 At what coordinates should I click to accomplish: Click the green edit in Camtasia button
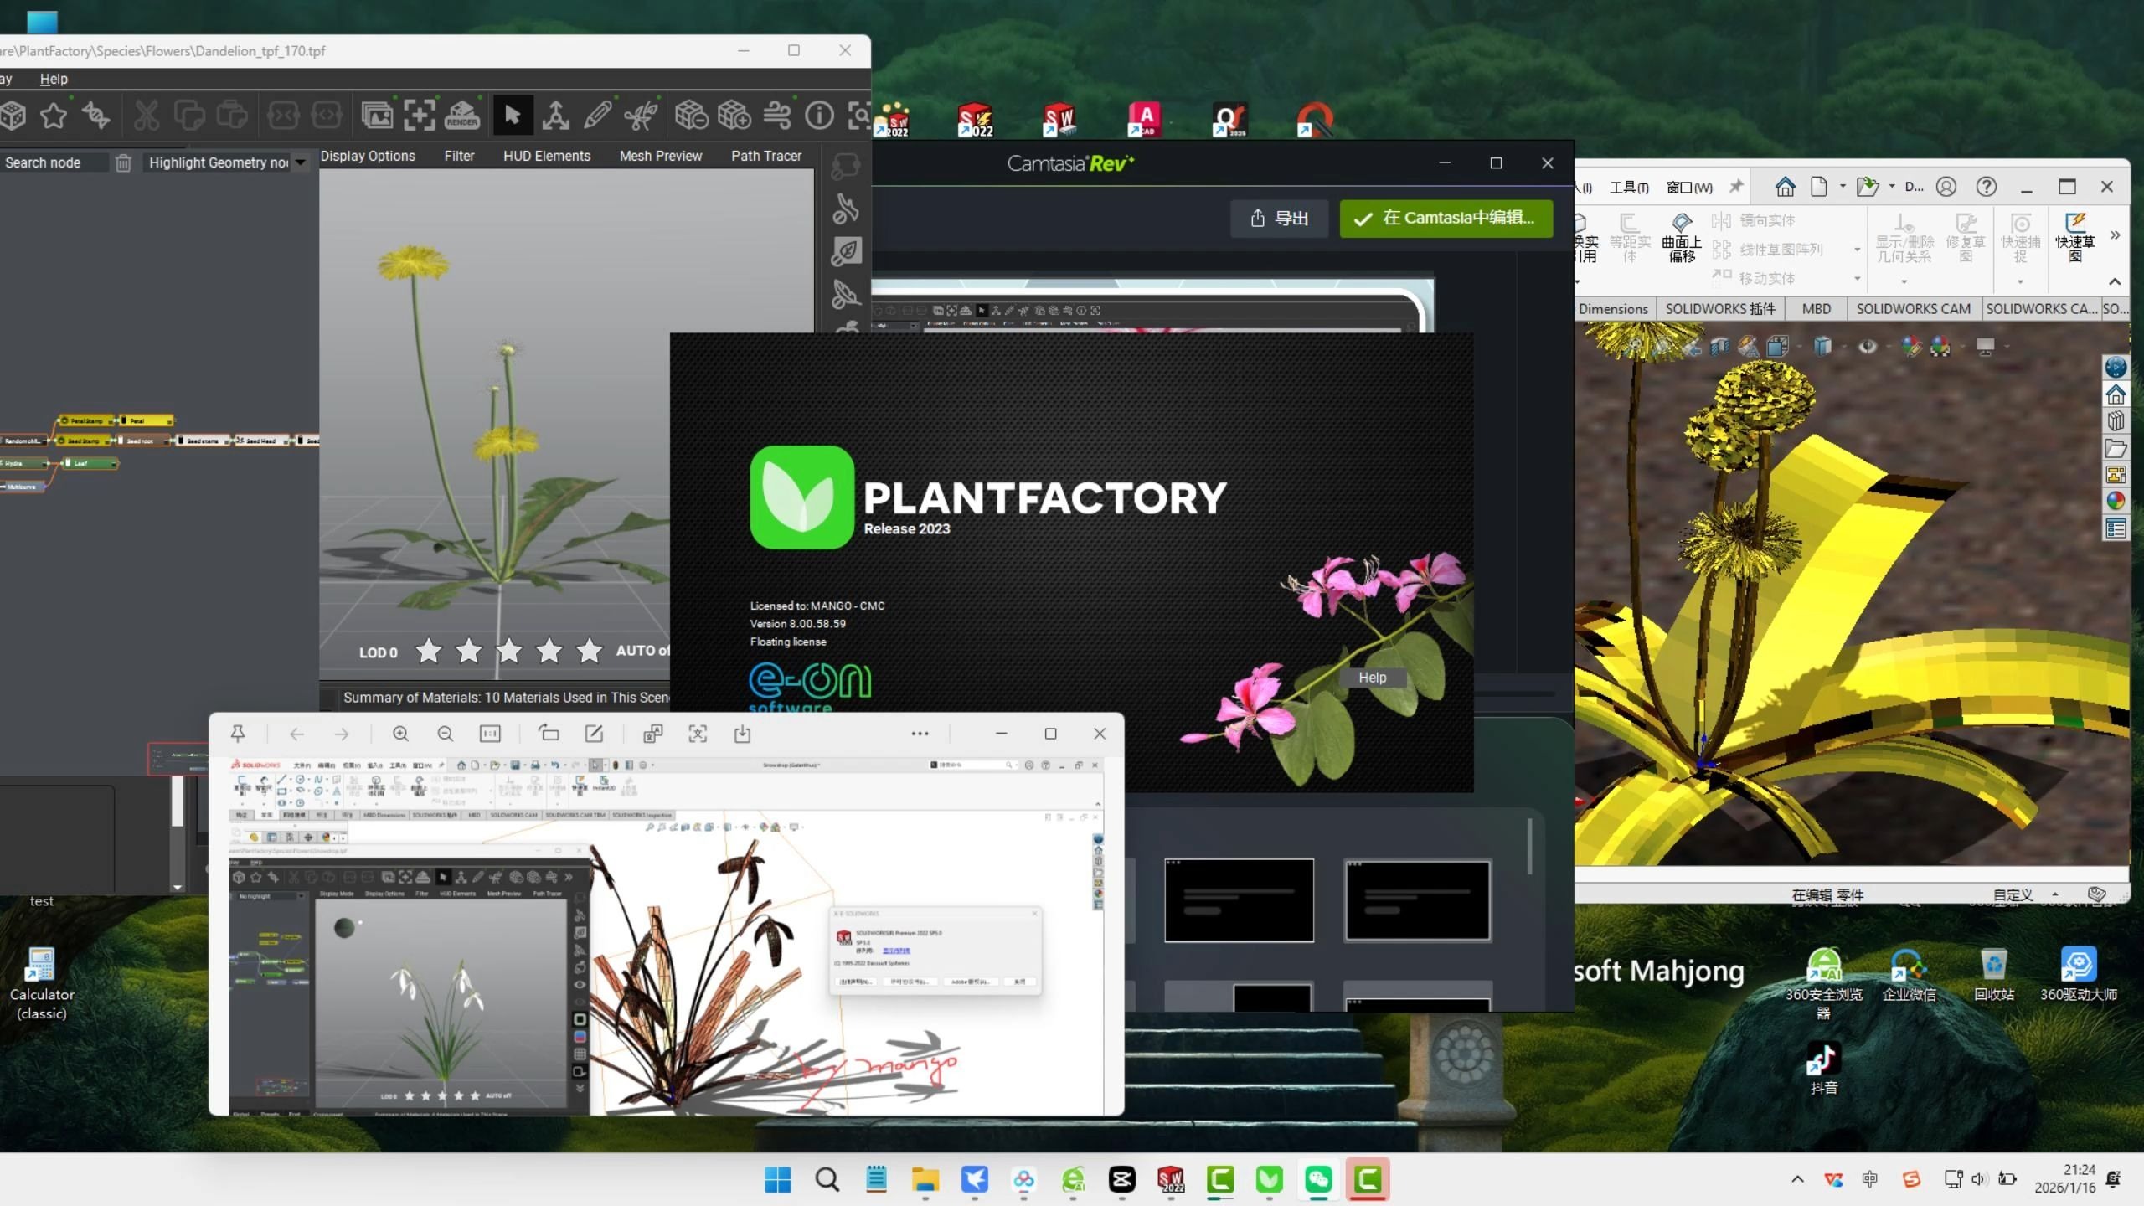[1446, 219]
